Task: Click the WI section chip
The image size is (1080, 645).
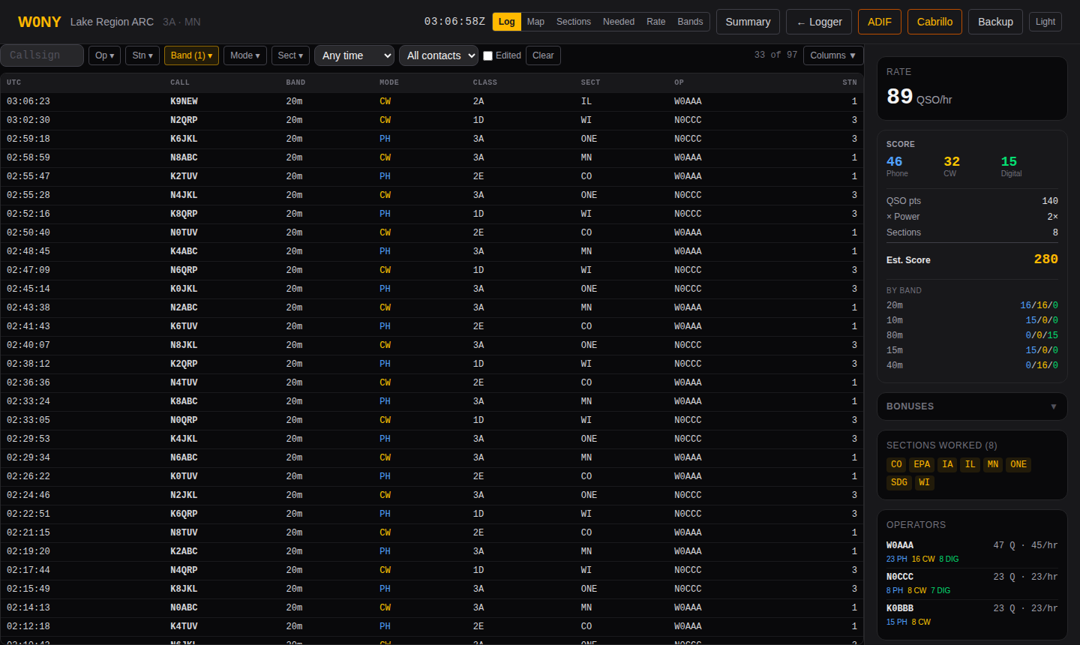Action: (924, 482)
